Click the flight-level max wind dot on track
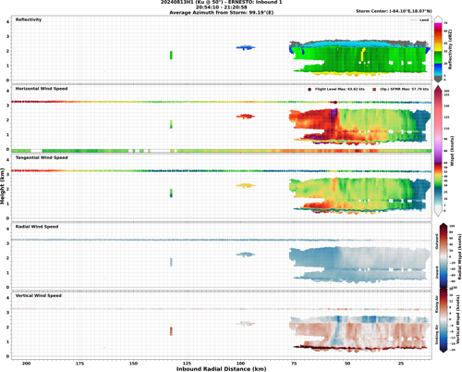The image size is (462, 372). tap(335, 102)
